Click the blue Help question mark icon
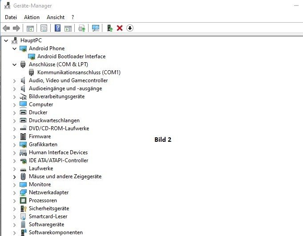Screen dimensions: 303x236 [x=57, y=28]
